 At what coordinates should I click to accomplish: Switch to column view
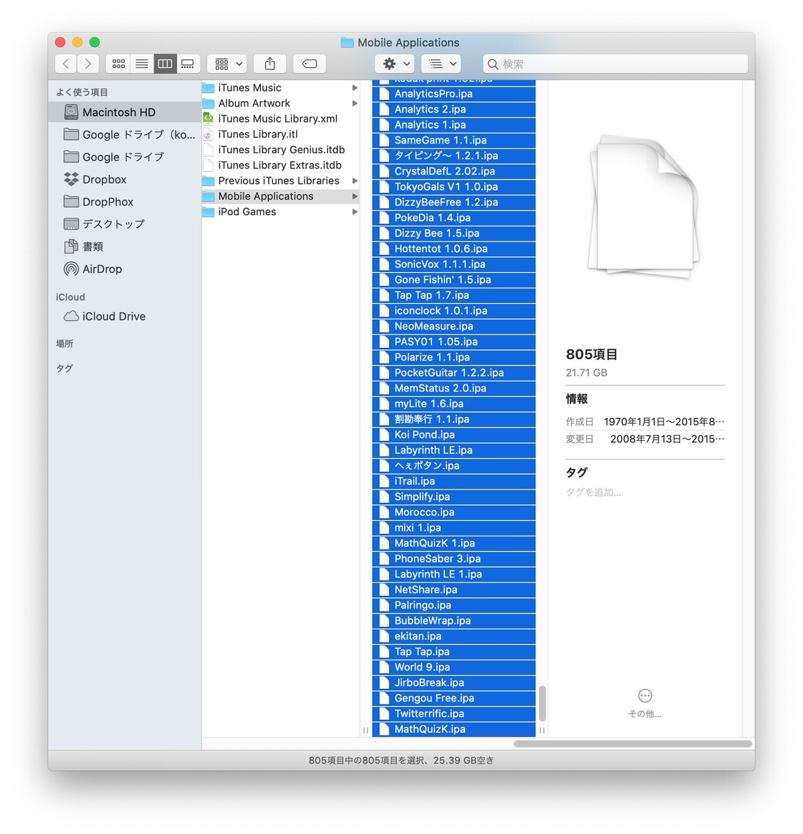coord(165,63)
